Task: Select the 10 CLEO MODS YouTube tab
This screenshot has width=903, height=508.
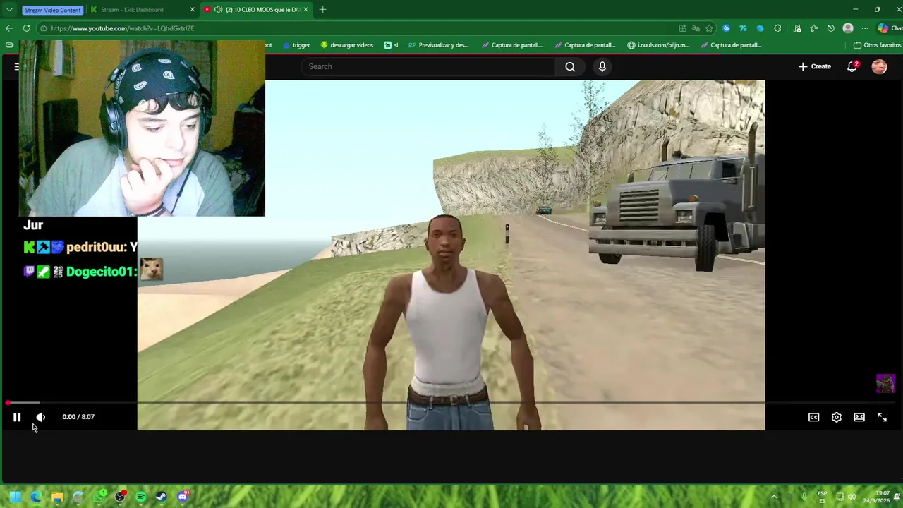Action: coord(257,10)
